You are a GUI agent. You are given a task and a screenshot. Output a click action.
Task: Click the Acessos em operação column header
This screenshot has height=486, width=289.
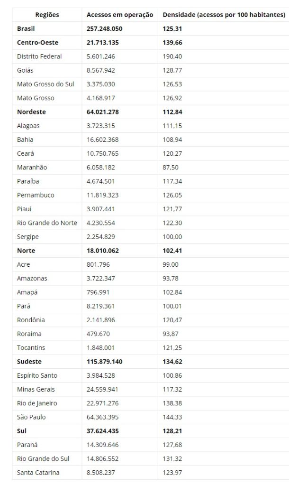point(120,15)
